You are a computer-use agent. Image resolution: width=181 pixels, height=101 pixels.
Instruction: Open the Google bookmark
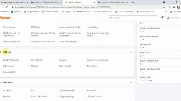(x=66, y=12)
